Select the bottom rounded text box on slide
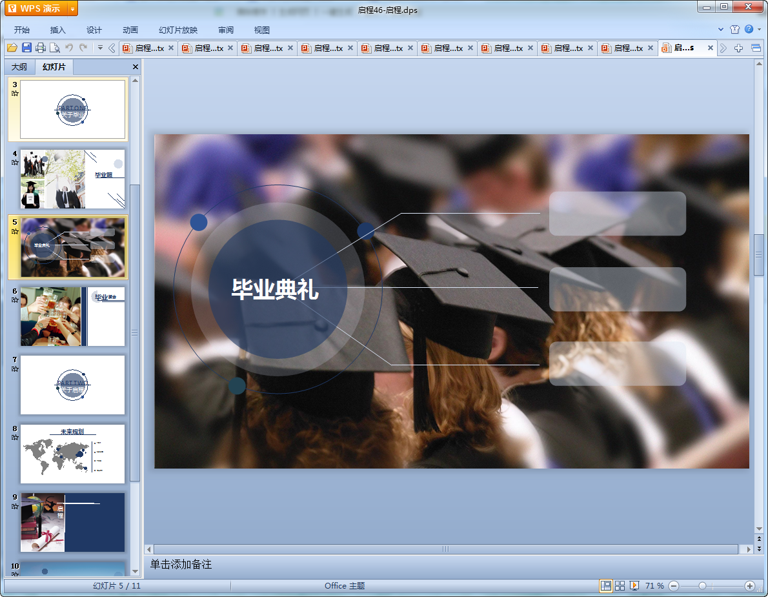The image size is (768, 597). click(617, 363)
